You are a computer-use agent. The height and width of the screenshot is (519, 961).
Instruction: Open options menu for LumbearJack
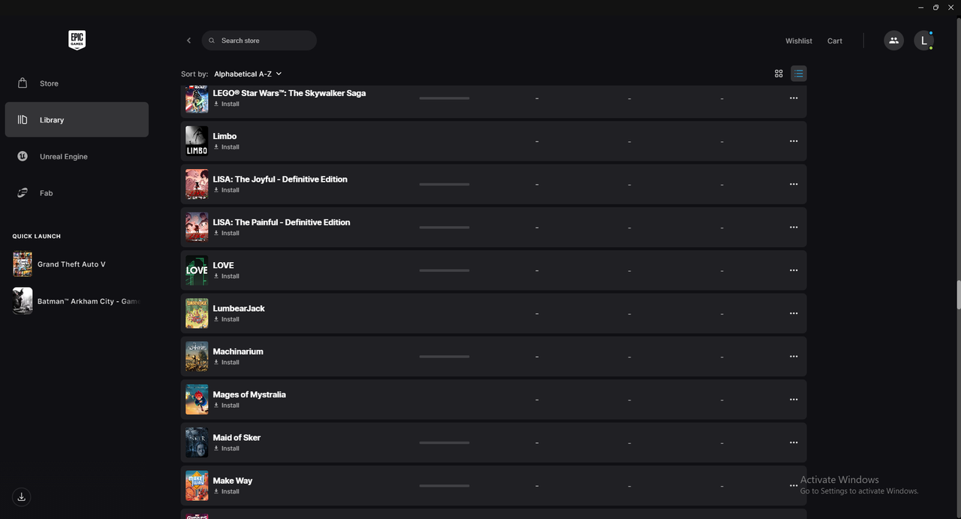794,313
